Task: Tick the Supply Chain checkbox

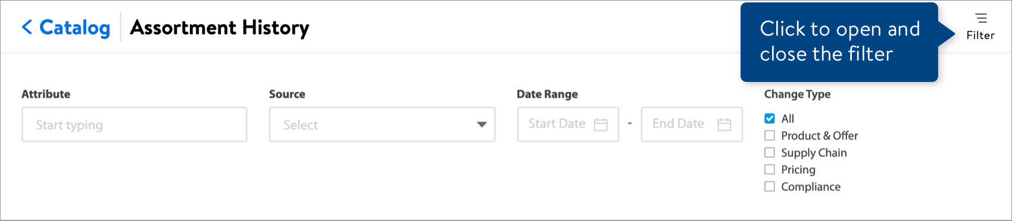Action: 770,153
